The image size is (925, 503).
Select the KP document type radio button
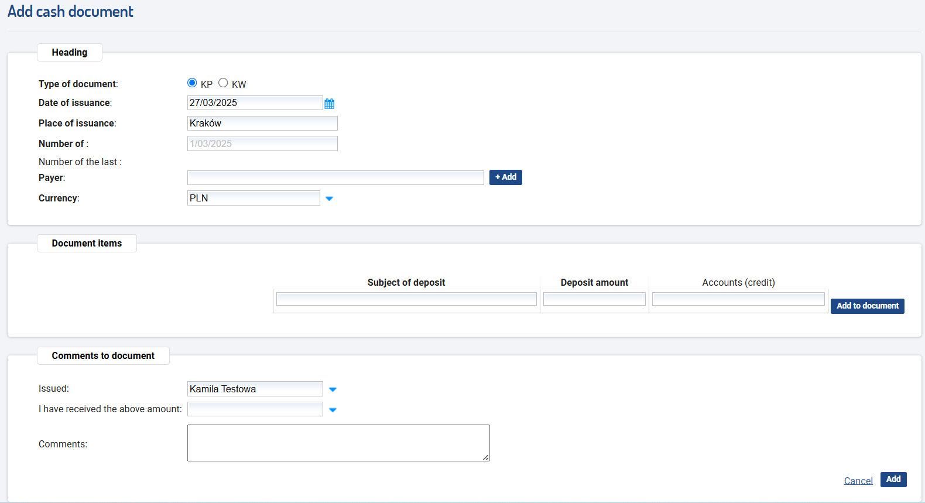point(192,83)
